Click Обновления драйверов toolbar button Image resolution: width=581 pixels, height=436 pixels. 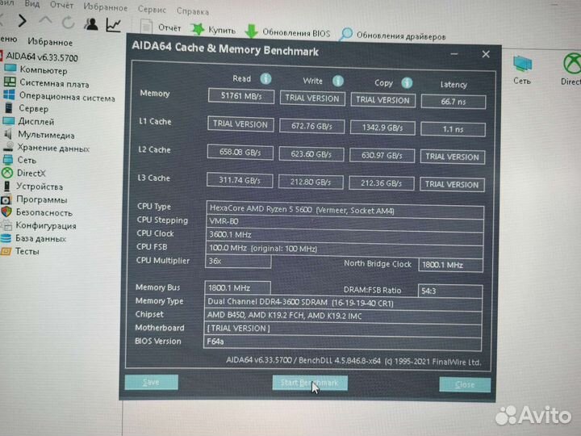[393, 36]
